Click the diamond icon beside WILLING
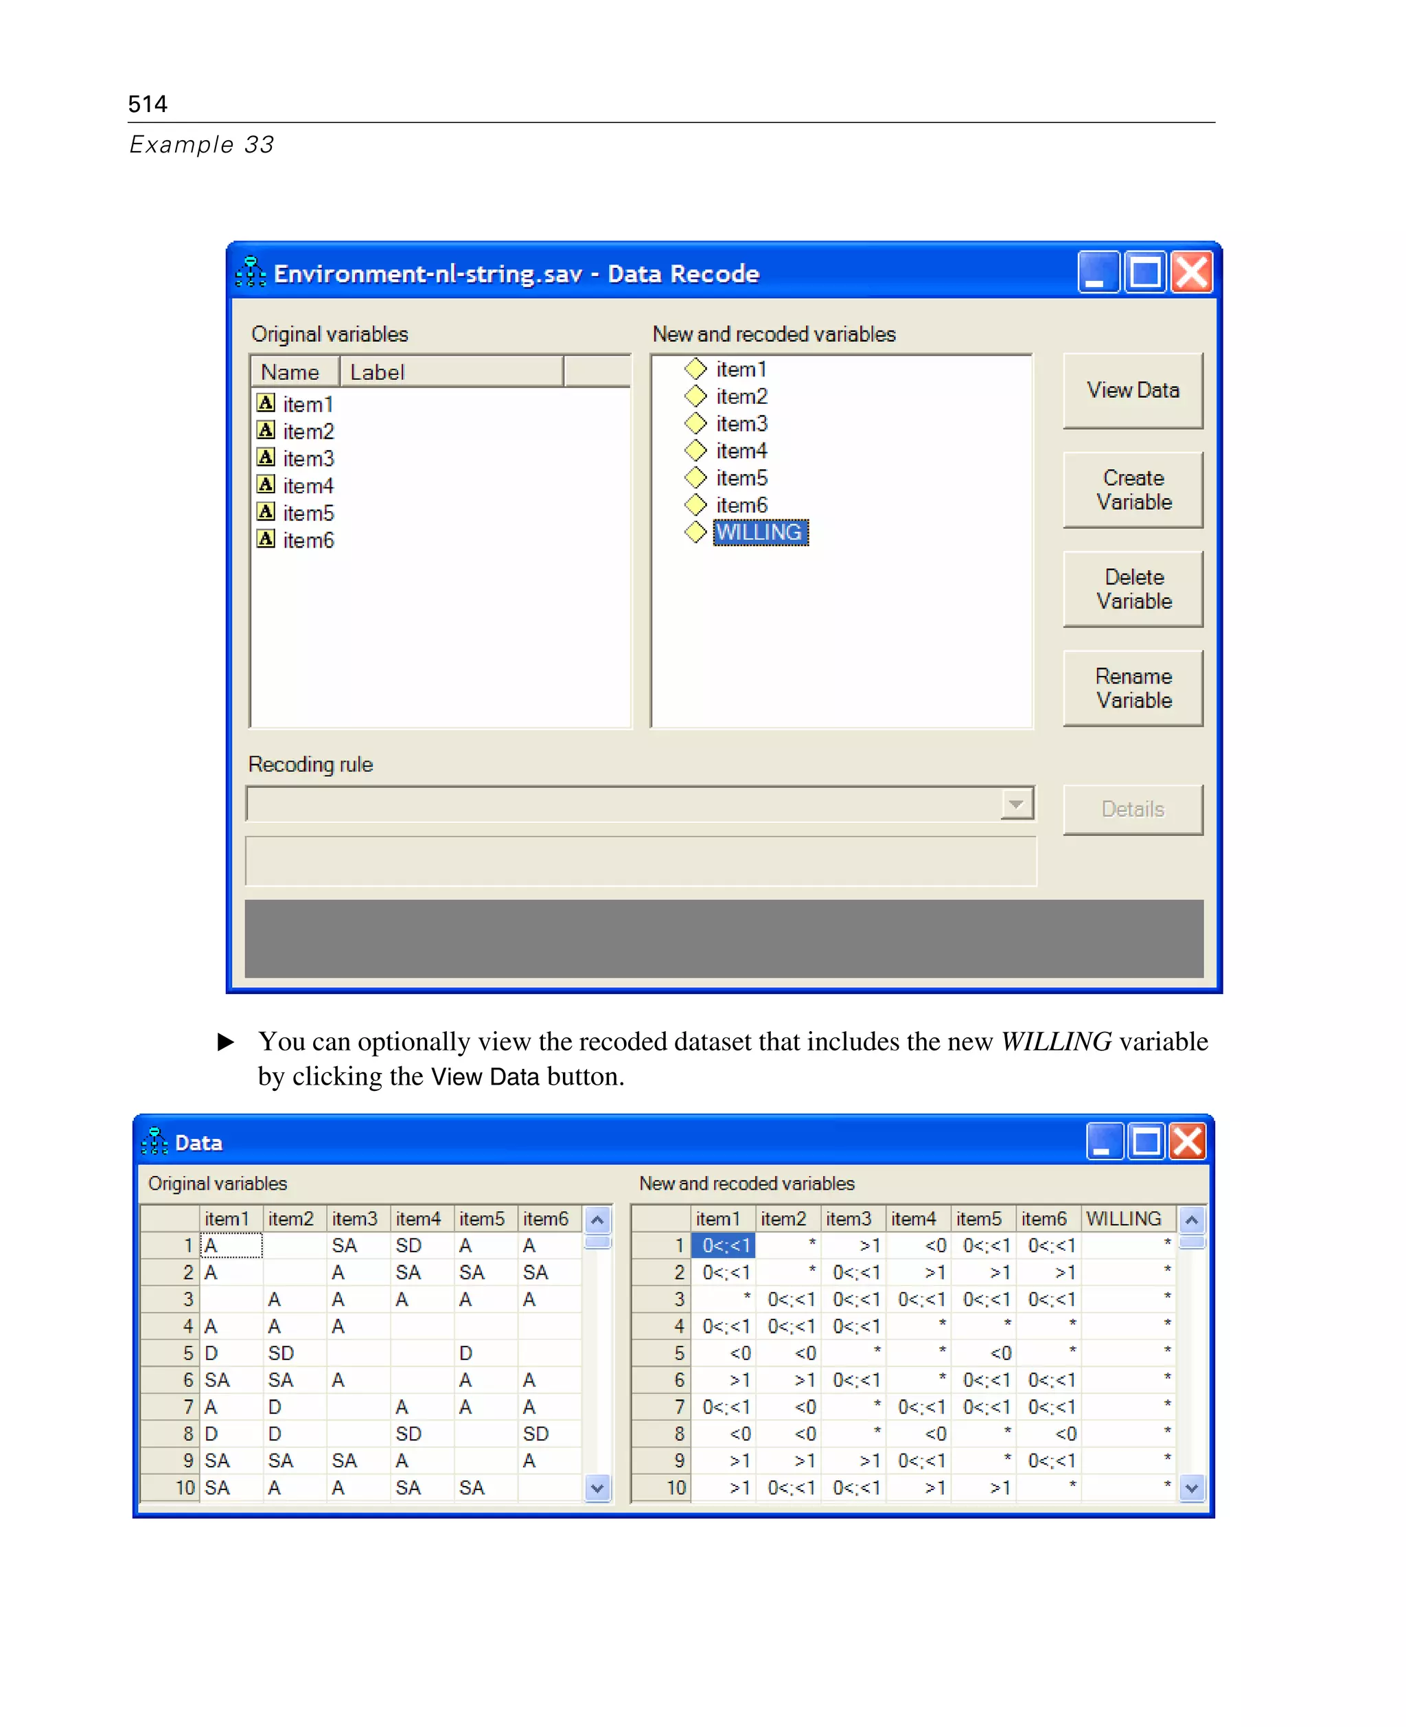This screenshot has width=1406, height=1727. coord(695,532)
